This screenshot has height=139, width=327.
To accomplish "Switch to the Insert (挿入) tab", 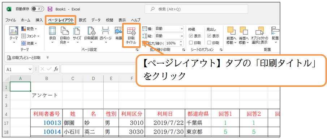I will (39, 20).
